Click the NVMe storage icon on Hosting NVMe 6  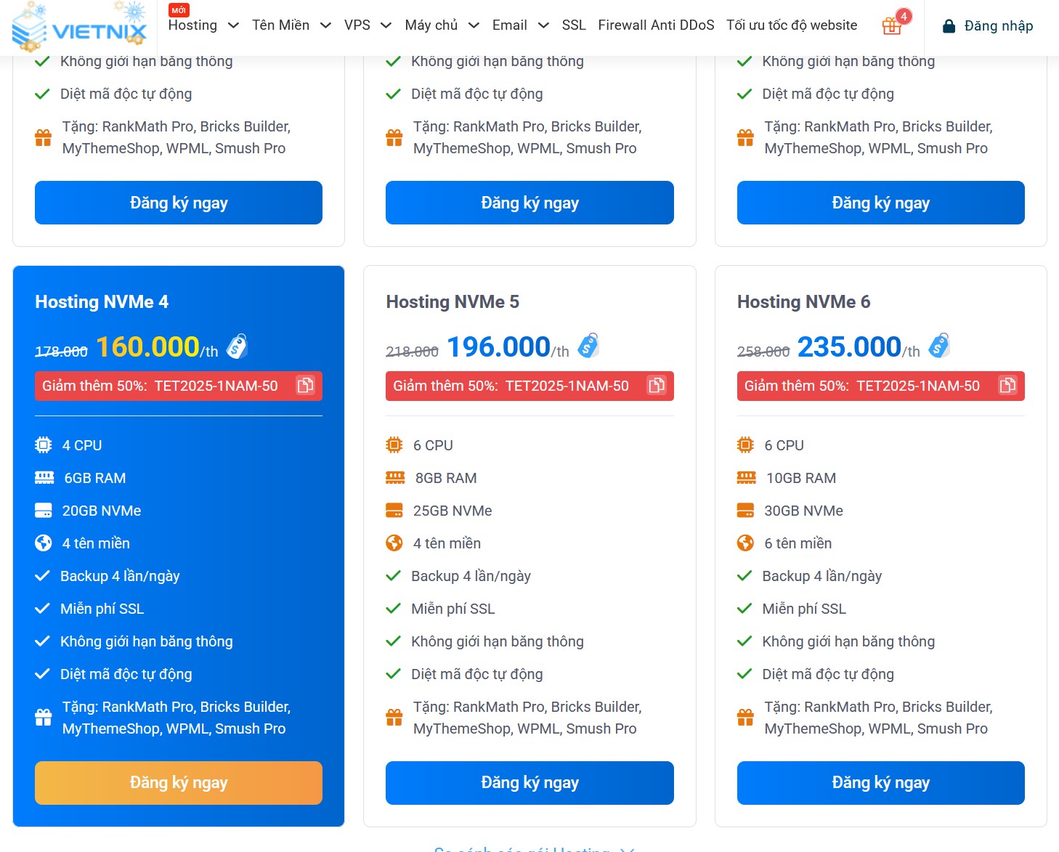746,511
